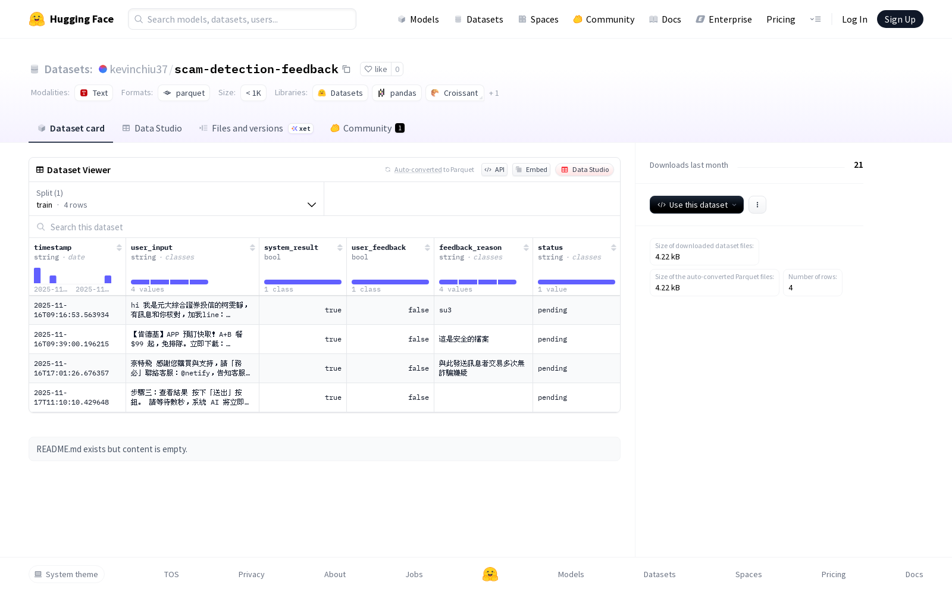Open the Docs footer link
The image size is (952, 595).
(914, 574)
